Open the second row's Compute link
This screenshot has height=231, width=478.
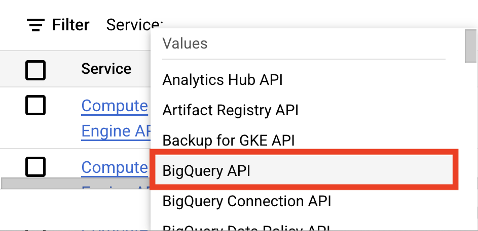pyautogui.click(x=115, y=167)
